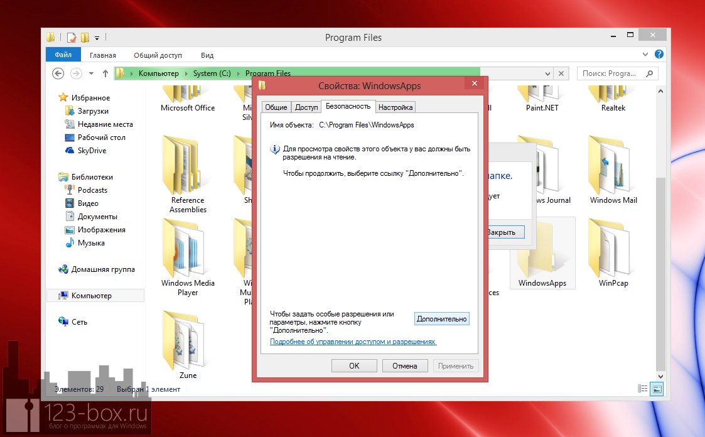The width and height of the screenshot is (705, 437).
Task: Minimize the Program Files window
Action: pyautogui.click(x=613, y=36)
